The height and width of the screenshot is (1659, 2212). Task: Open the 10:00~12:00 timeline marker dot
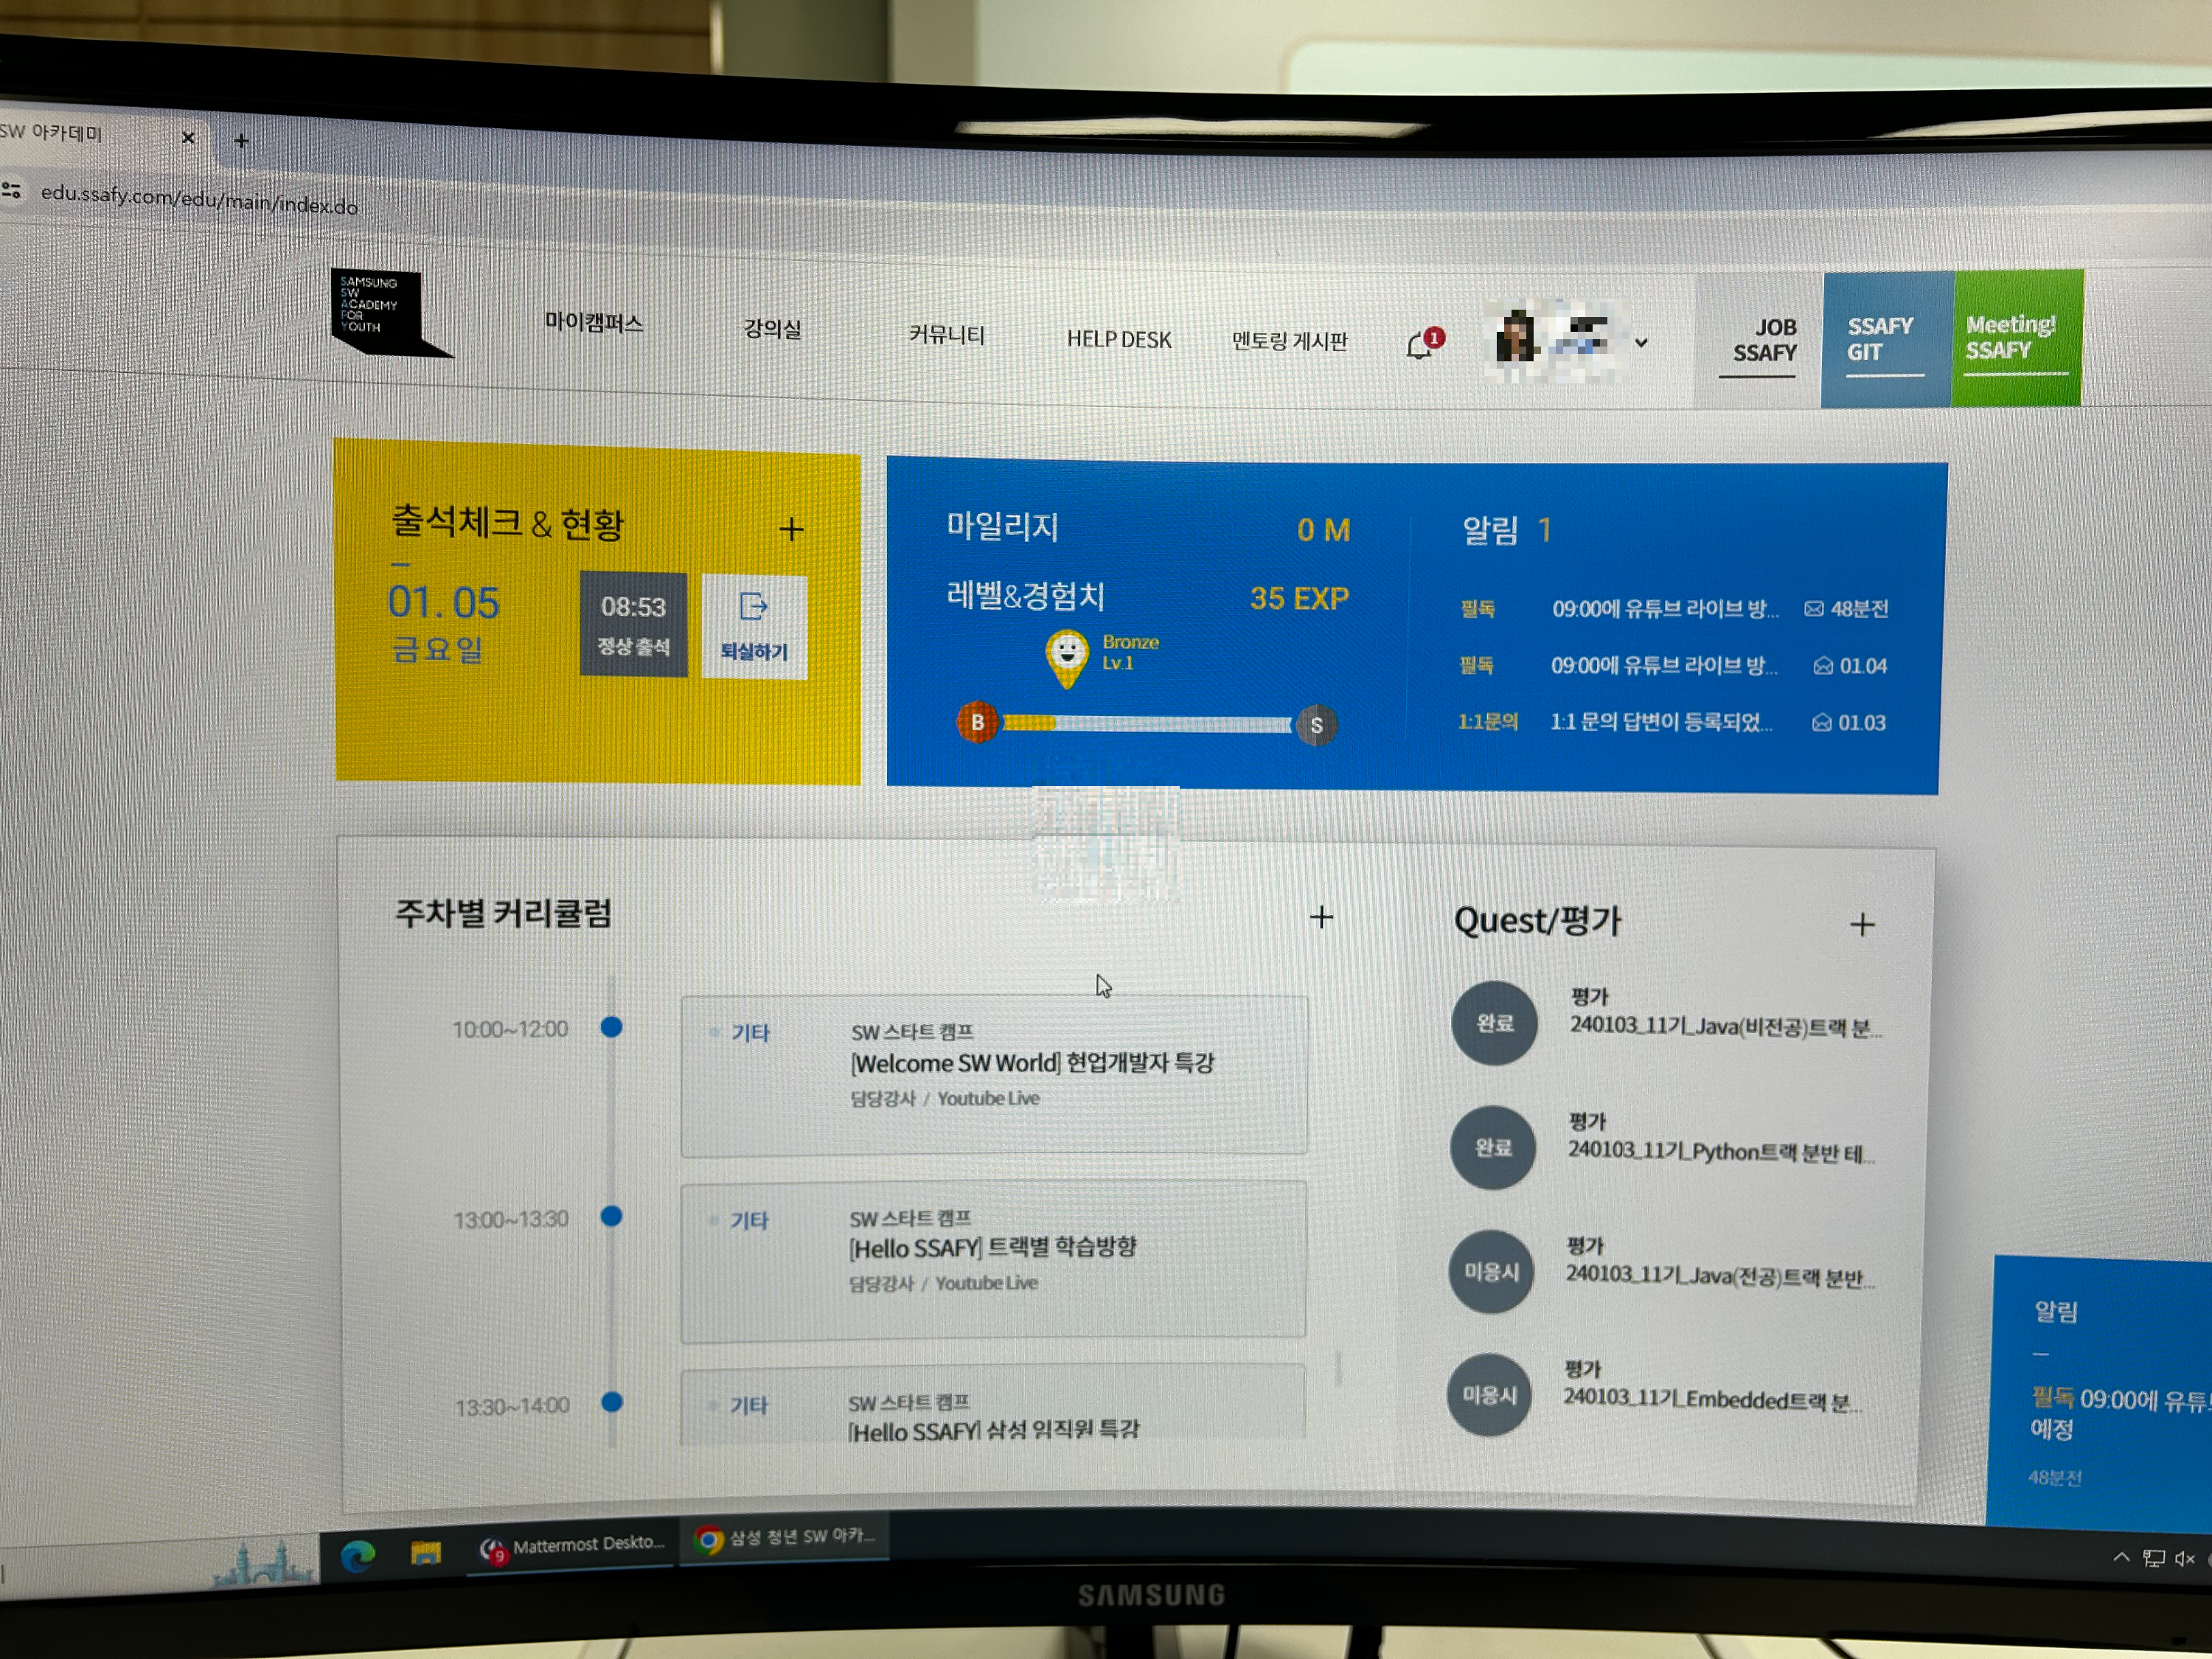pos(611,1027)
